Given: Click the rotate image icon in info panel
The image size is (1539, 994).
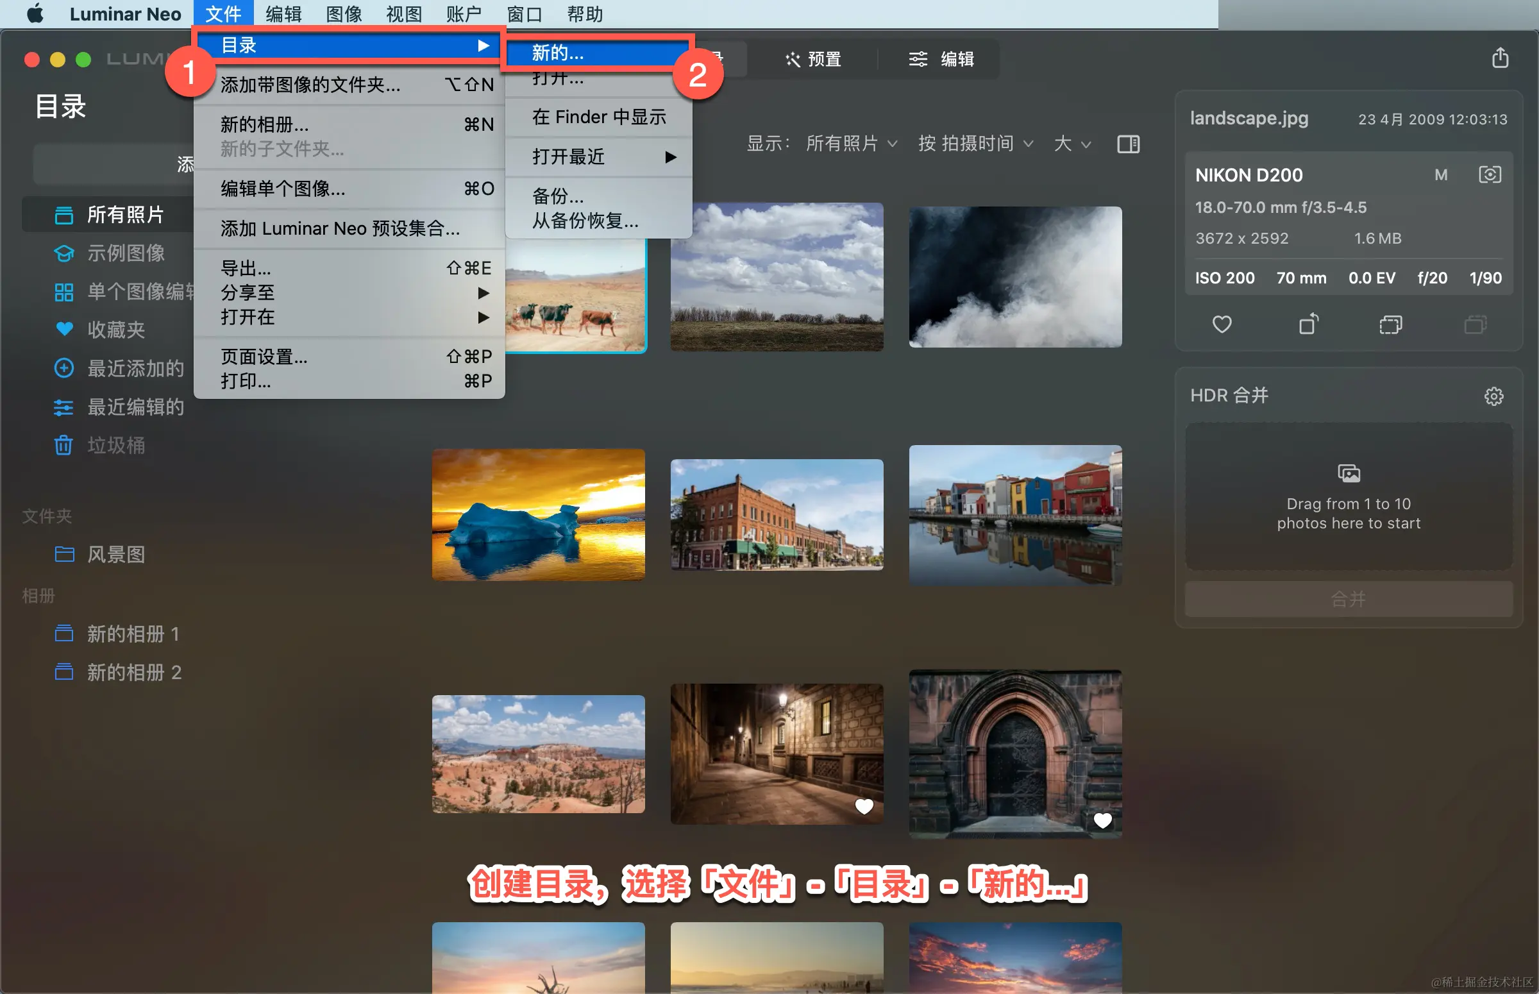Looking at the screenshot, I should [x=1308, y=324].
